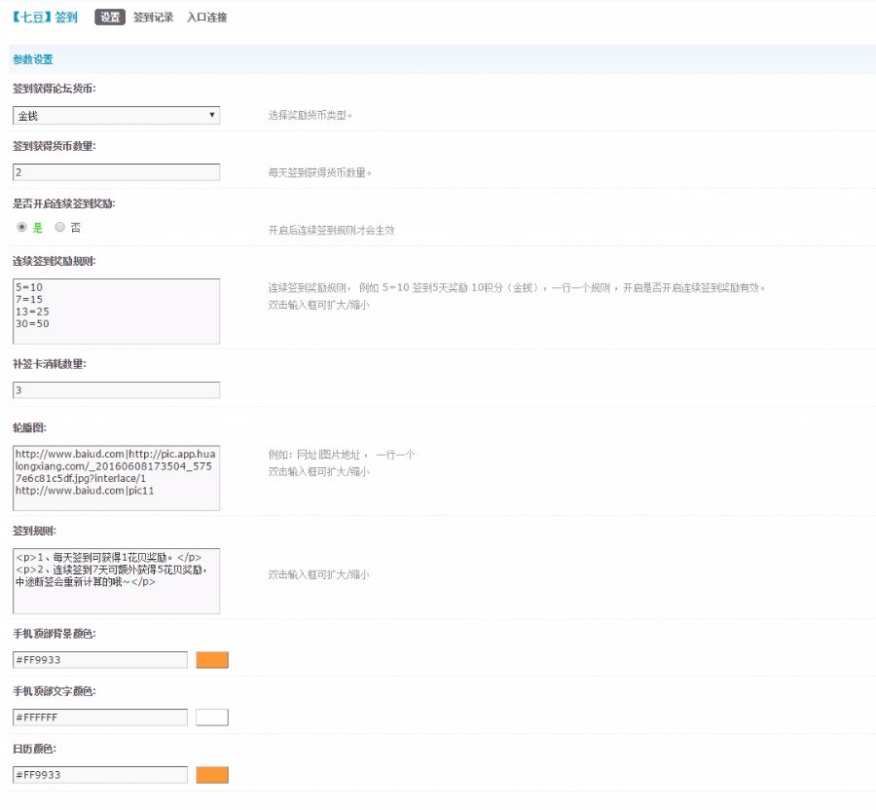Click the 补签卡消耗数量 input containing 3

pos(116,389)
